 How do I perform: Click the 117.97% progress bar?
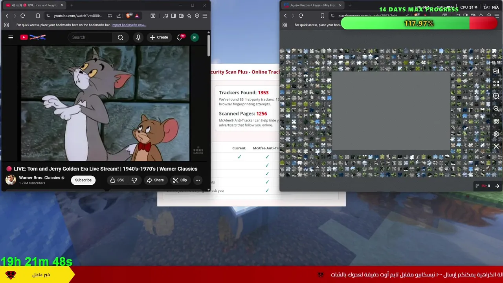(419, 24)
